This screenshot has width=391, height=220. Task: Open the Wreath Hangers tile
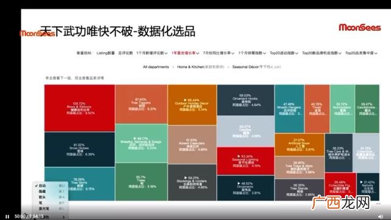click(290, 108)
